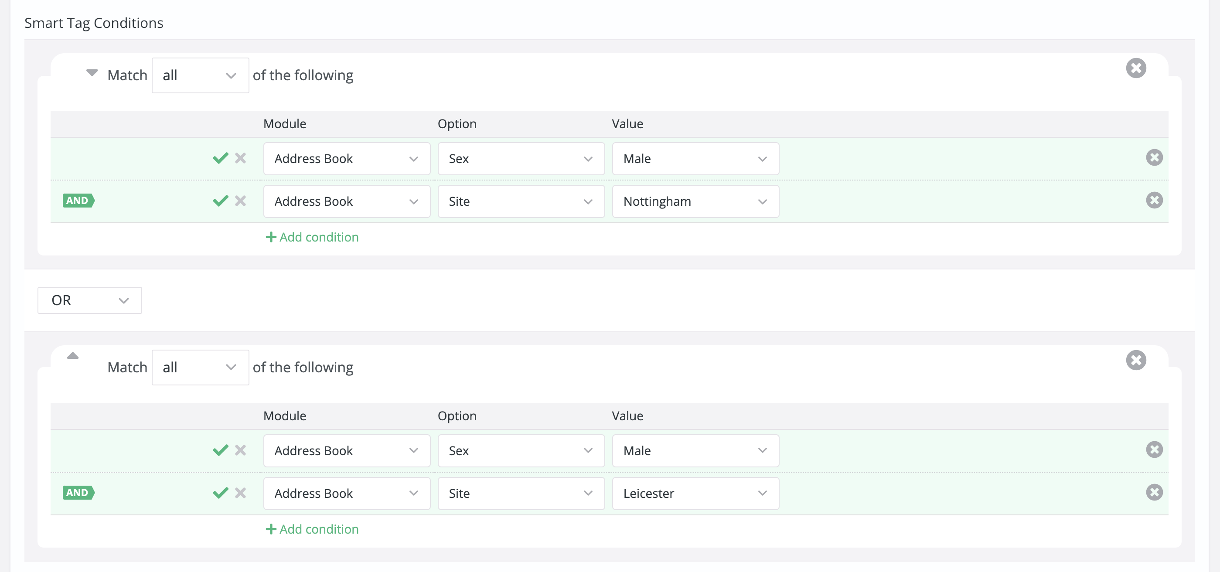Click grey X toggle on second group's Sex row
1220x572 pixels.
pyautogui.click(x=241, y=450)
